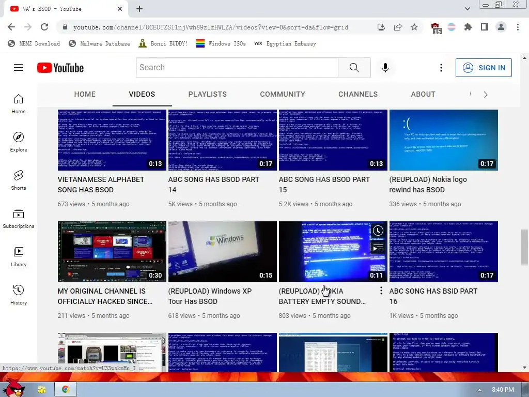Add Nokia battery video to queue
Image resolution: width=529 pixels, height=397 pixels.
[378, 248]
